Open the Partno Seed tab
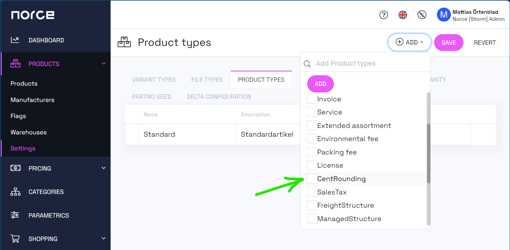The width and height of the screenshot is (510, 250). pyautogui.click(x=151, y=97)
